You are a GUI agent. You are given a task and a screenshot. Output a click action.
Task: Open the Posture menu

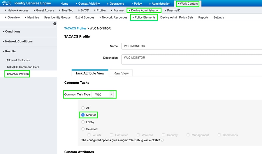(x=117, y=10)
